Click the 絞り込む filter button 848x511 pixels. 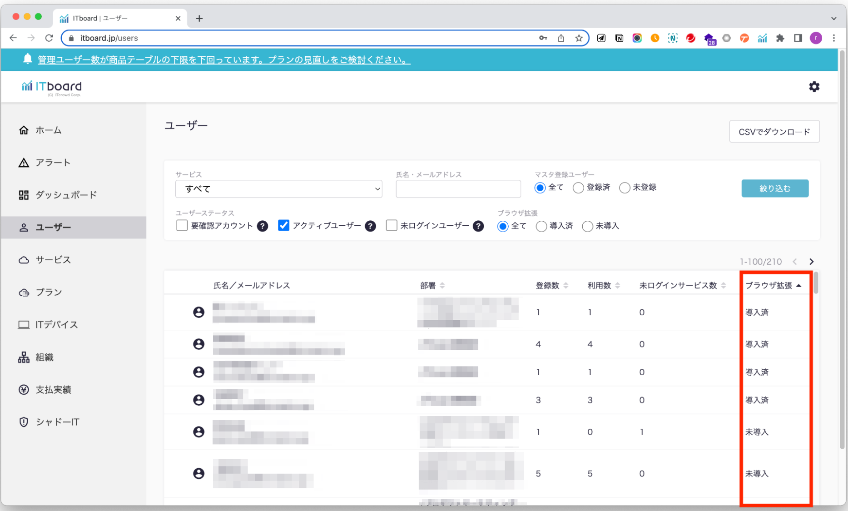pyautogui.click(x=774, y=189)
